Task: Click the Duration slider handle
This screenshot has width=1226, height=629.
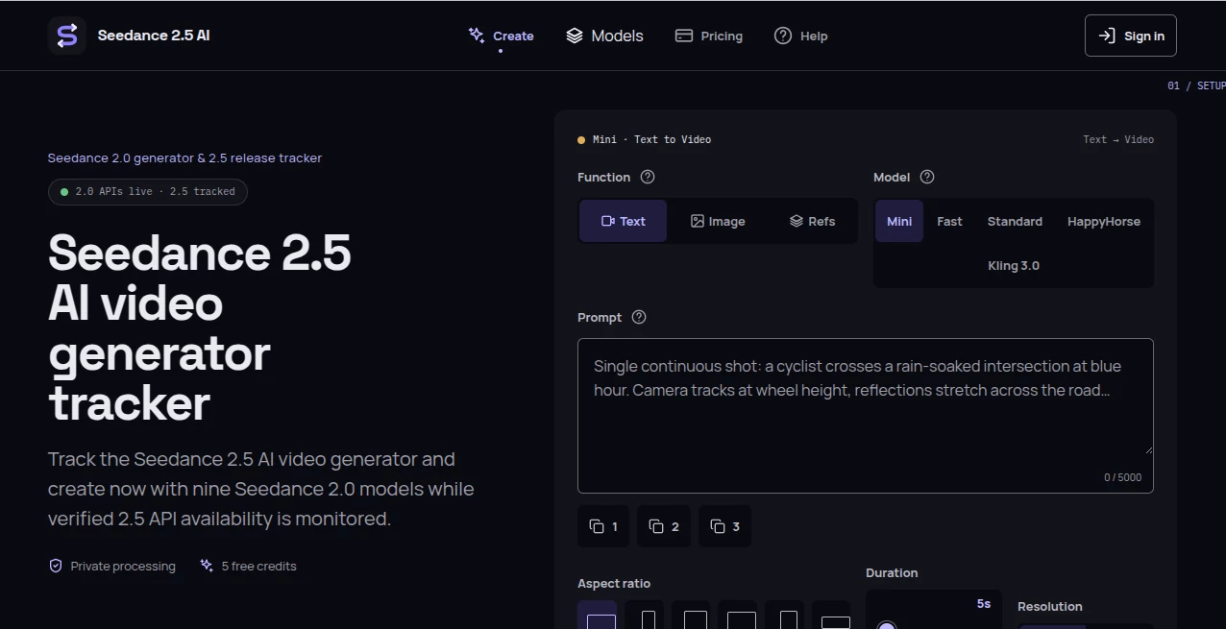Action: click(887, 626)
